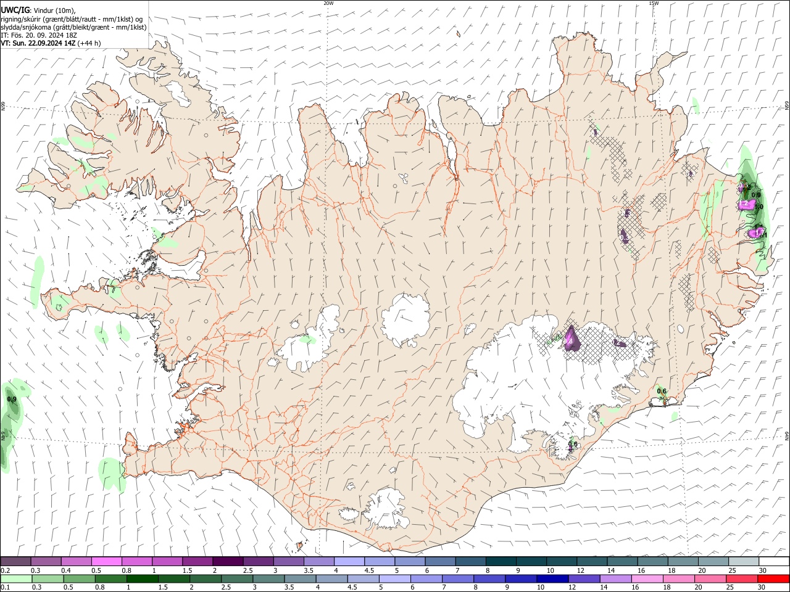Click the lilac lower-scale swatch at 14
This screenshot has width=790, height=592.
coord(615,579)
